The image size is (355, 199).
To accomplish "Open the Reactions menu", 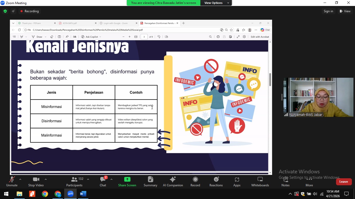I will [216, 181].
